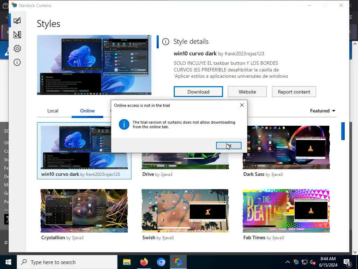This screenshot has height=269, width=358.
Task: Open the style editor ruler-pencil icon
Action: 17,35
